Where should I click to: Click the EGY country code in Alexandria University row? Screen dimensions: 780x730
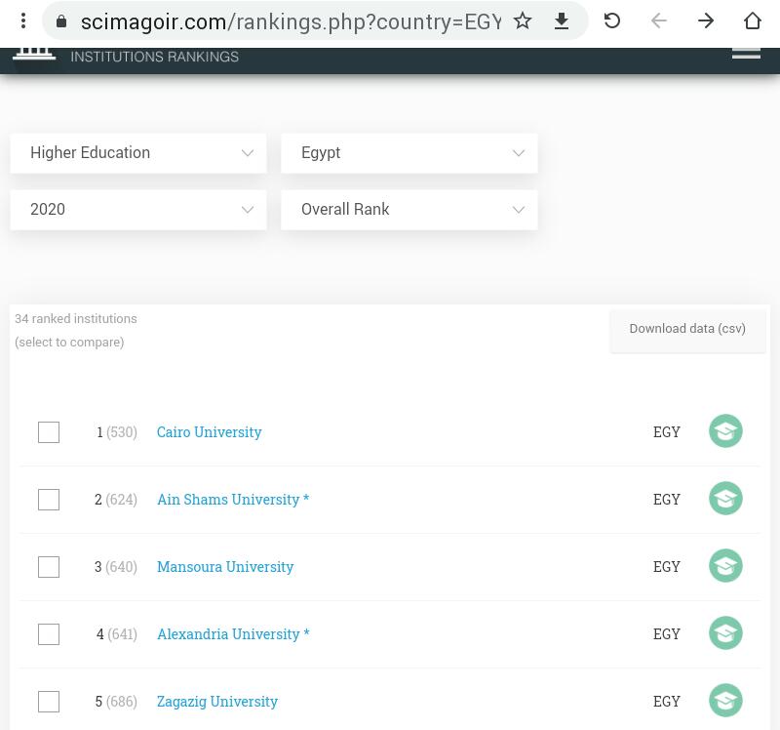[667, 633]
